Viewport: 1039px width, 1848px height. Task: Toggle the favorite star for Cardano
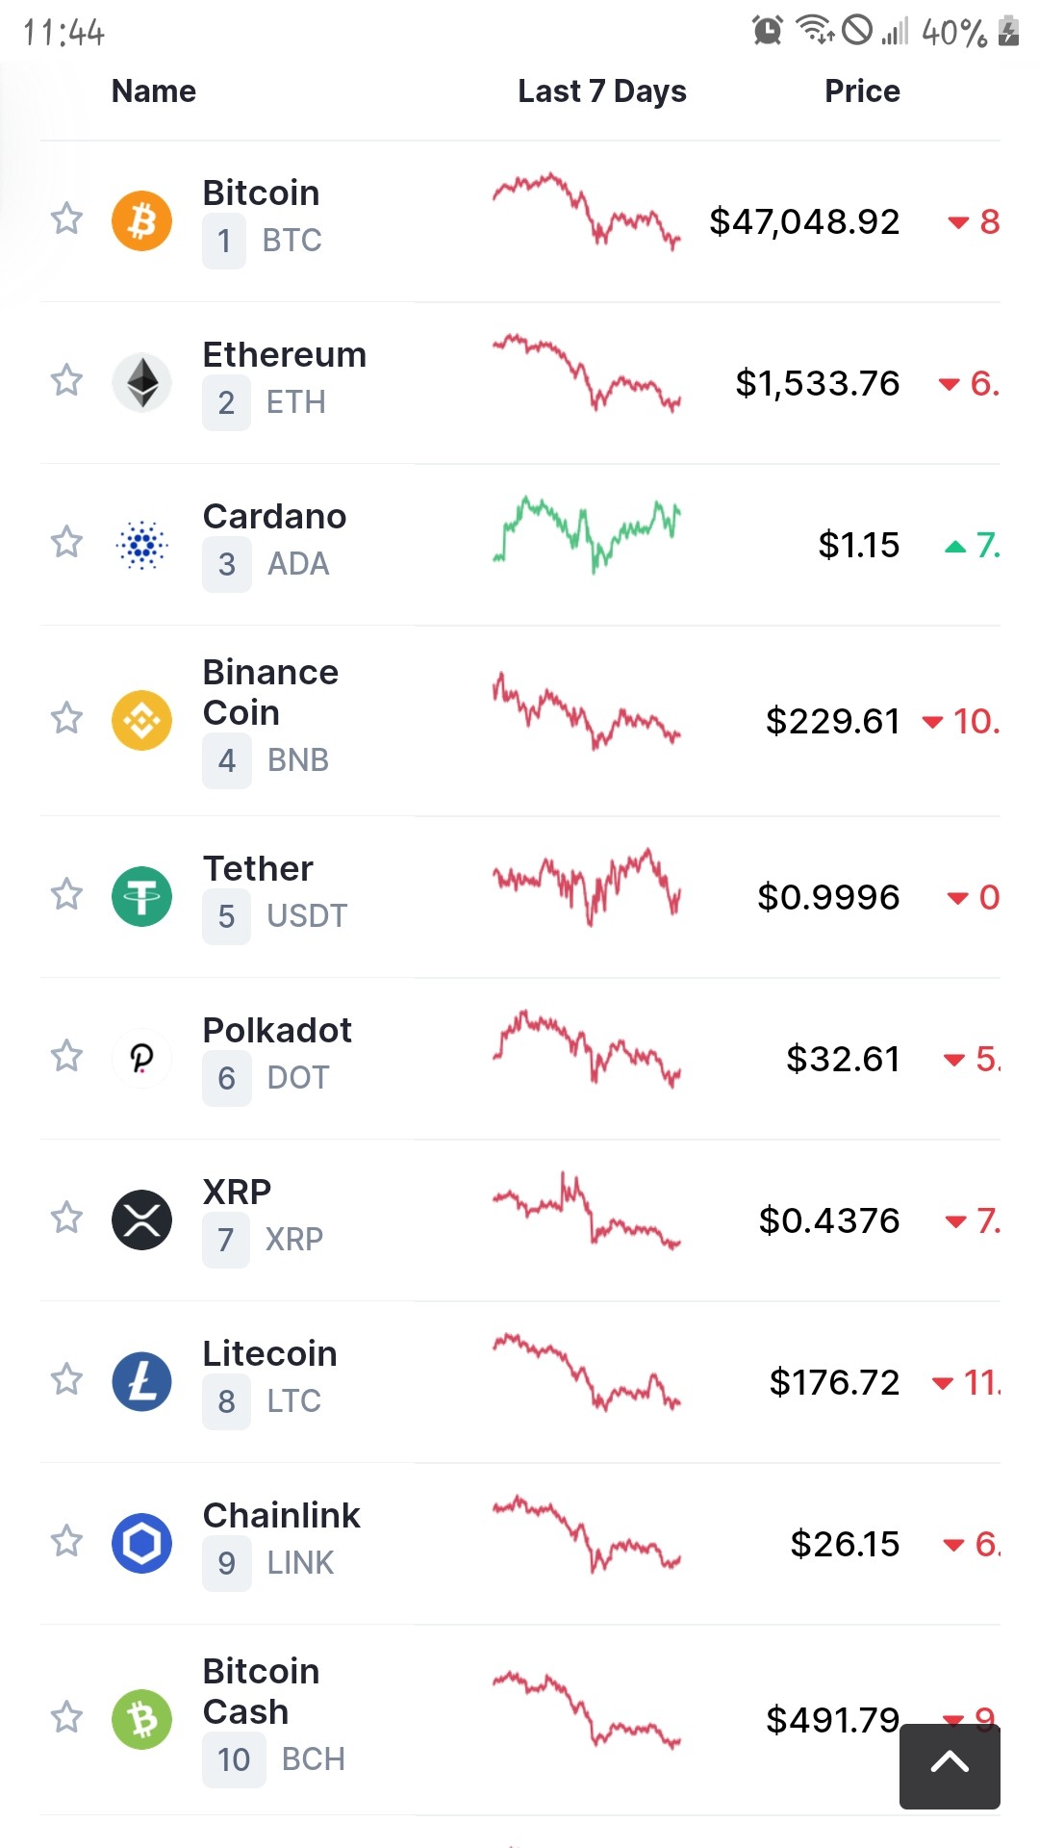coord(66,542)
